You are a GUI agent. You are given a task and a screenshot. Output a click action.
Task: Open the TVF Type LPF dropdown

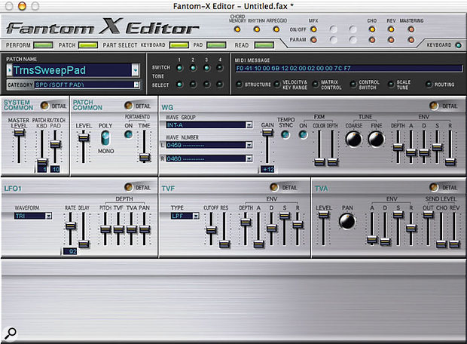tap(196, 216)
